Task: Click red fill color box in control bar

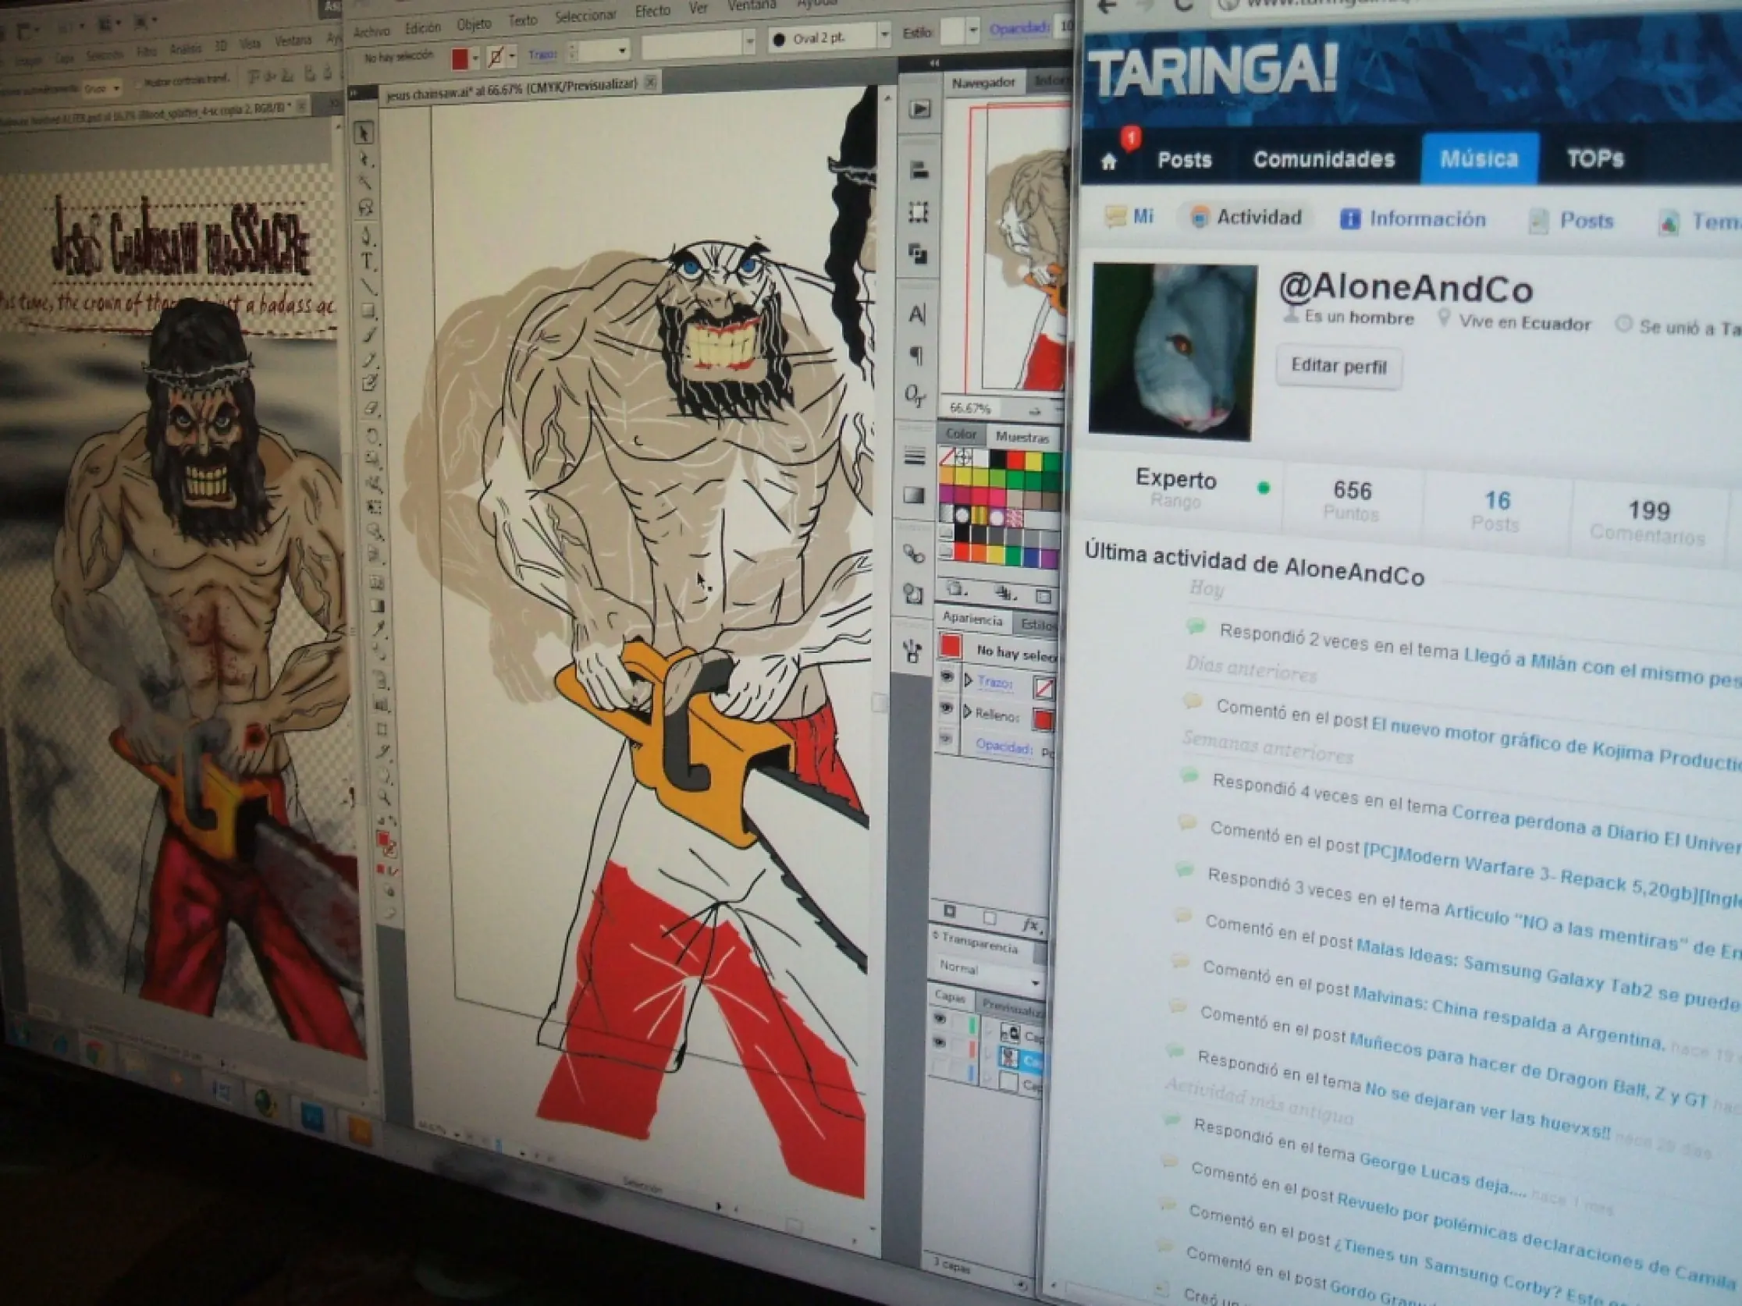Action: point(460,59)
